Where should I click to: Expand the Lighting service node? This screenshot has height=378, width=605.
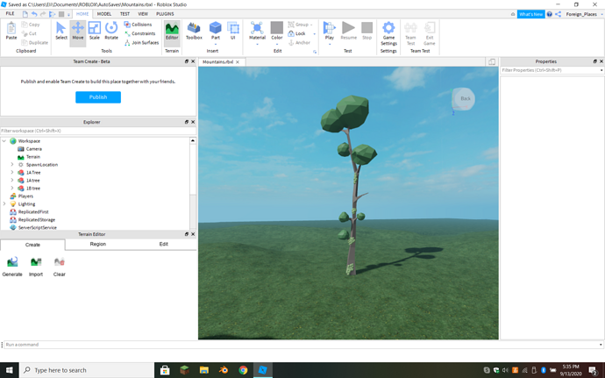tap(4, 203)
